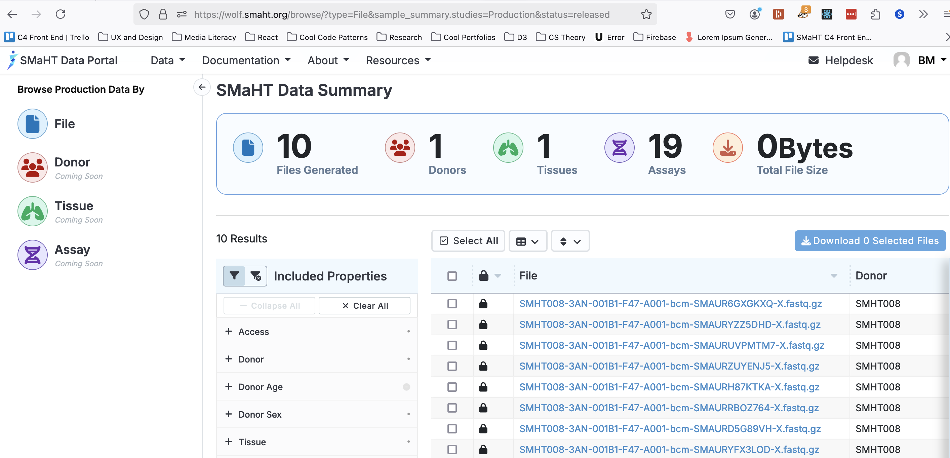This screenshot has width=950, height=458.
Task: Check the box for the SMAURUVPMTM7 file row
Action: click(452, 345)
